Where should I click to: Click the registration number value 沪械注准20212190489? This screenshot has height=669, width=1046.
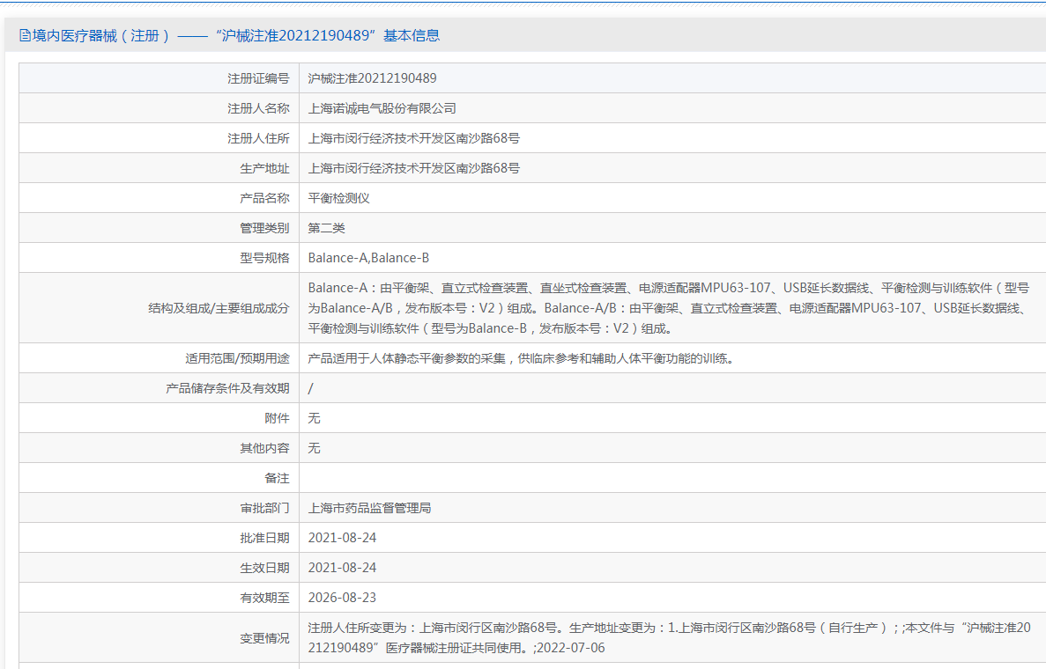[372, 78]
